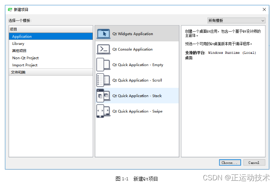Select the Qt Widgets Application monitor icon
This screenshot has width=276, height=185.
(103, 34)
